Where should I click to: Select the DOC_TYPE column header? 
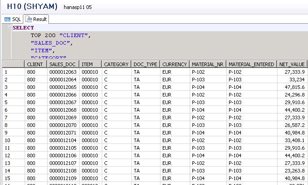pos(146,64)
